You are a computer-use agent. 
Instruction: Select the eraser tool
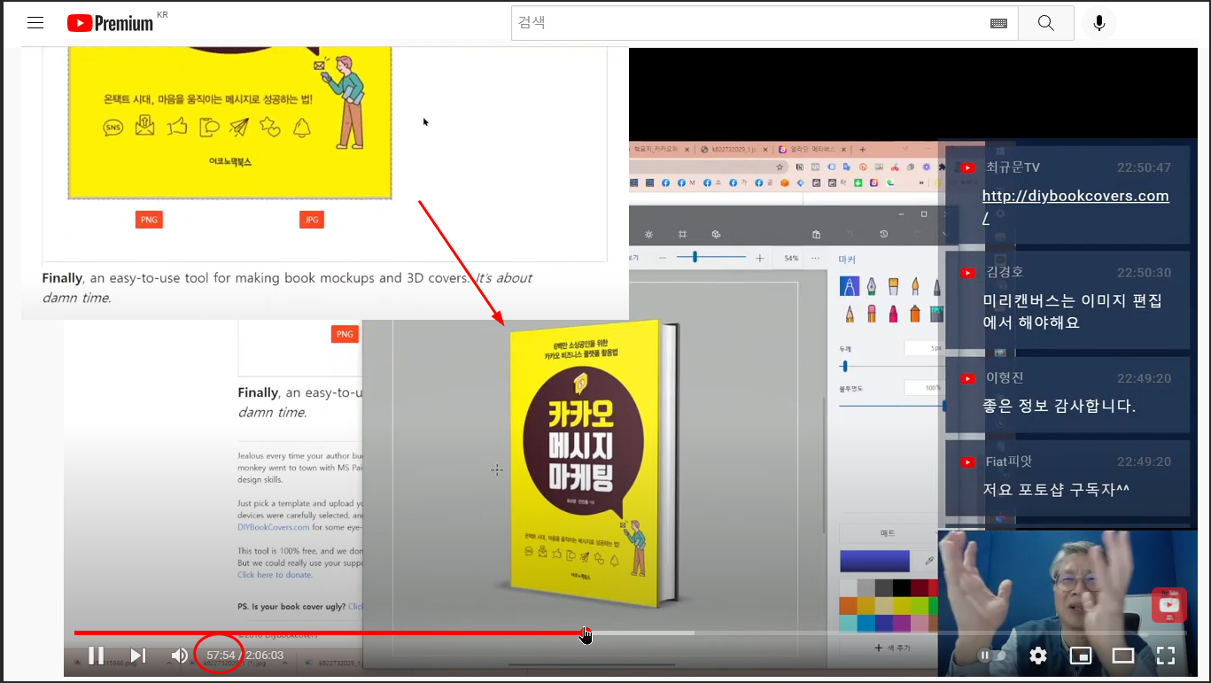pos(872,314)
